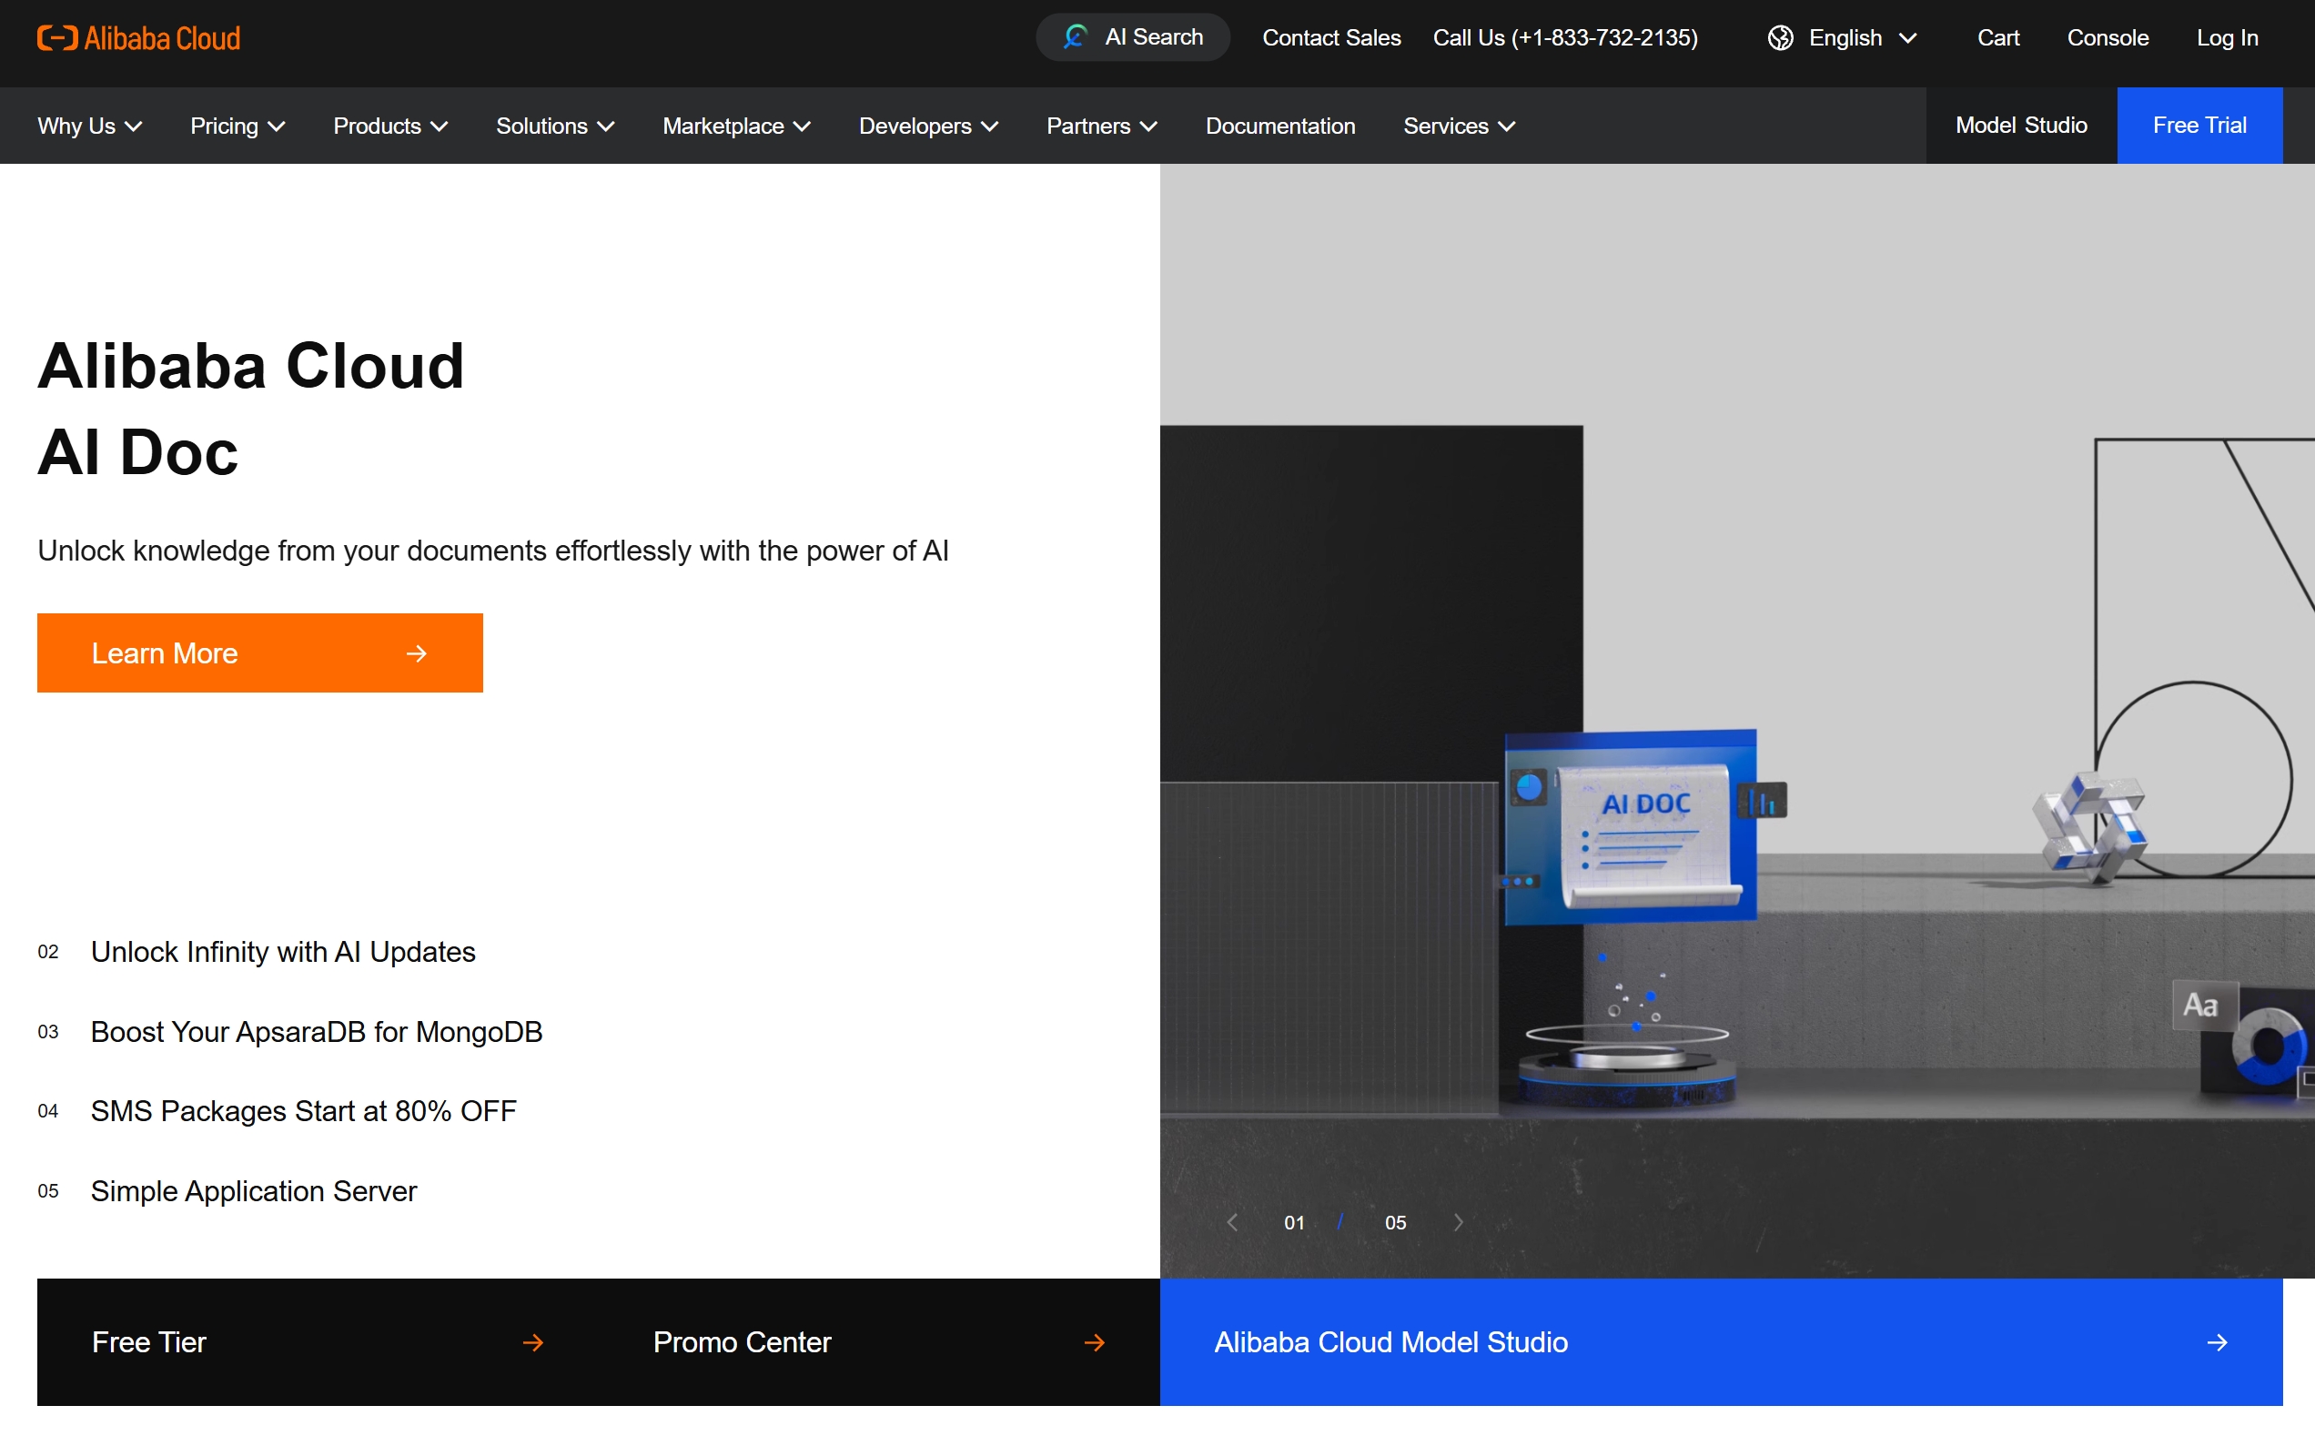Select the Model Studio nav tab
Viewport: 2315px width, 1436px height.
2021,126
